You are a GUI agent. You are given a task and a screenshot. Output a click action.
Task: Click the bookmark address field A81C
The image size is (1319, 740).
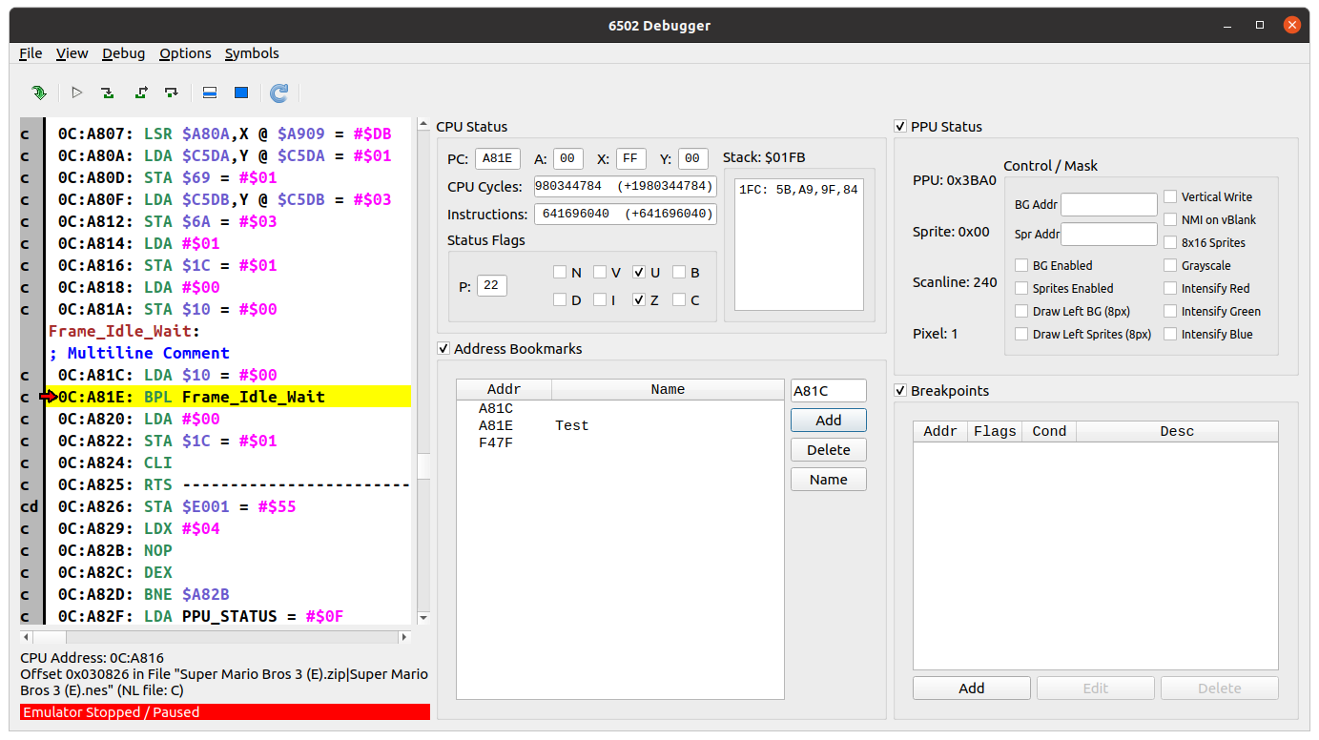[x=828, y=390]
